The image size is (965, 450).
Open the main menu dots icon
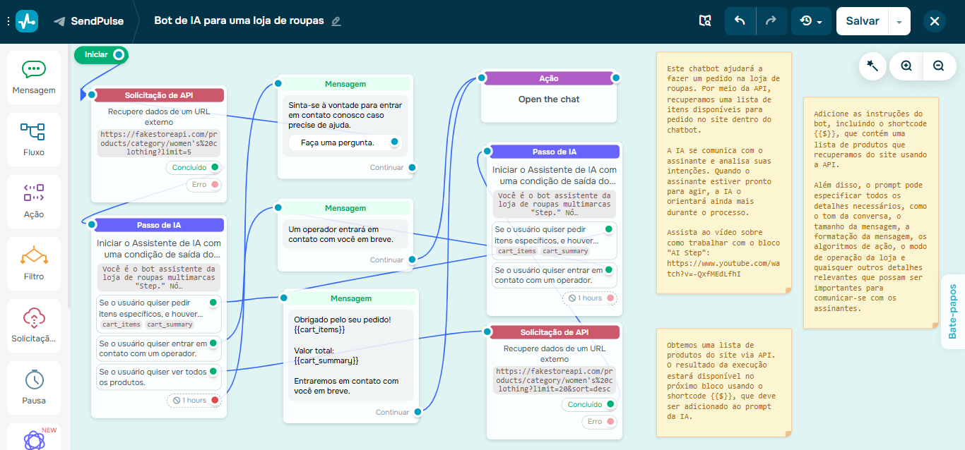(x=8, y=21)
